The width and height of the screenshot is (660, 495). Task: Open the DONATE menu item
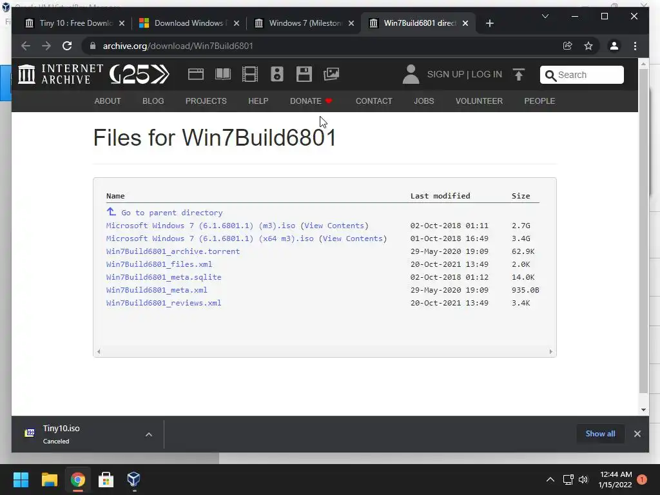click(x=311, y=101)
